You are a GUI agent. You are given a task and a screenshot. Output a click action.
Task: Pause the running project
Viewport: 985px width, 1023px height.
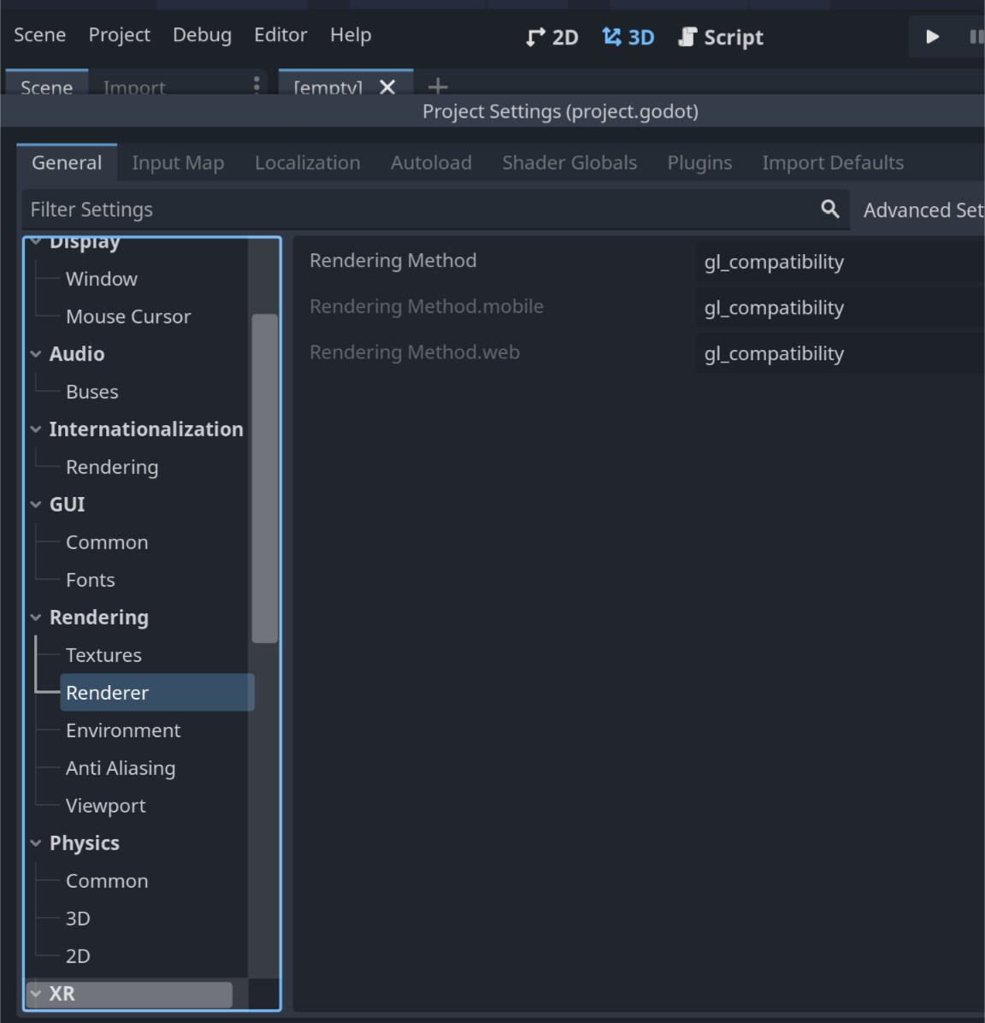tap(976, 37)
